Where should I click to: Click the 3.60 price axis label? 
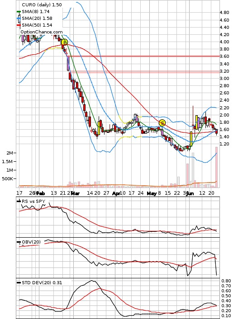pos(224,56)
